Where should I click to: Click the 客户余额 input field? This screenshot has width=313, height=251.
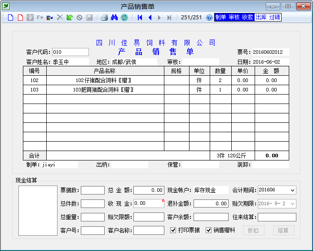tap(211, 217)
